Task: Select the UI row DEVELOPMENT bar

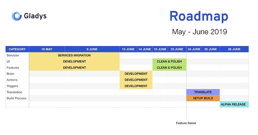Action: (74, 61)
